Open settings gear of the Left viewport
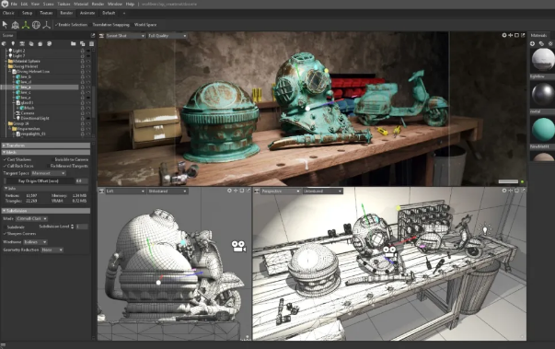 coord(229,191)
